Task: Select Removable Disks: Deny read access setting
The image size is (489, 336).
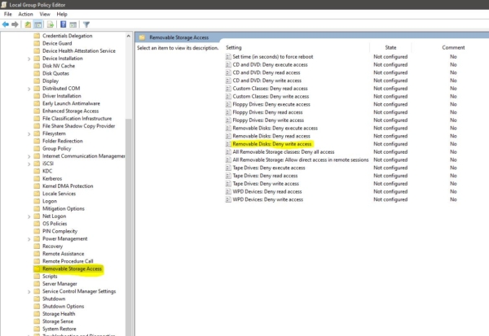Action: [271, 136]
